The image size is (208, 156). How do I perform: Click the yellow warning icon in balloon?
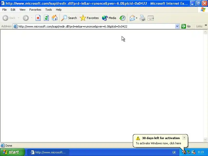tap(138, 138)
